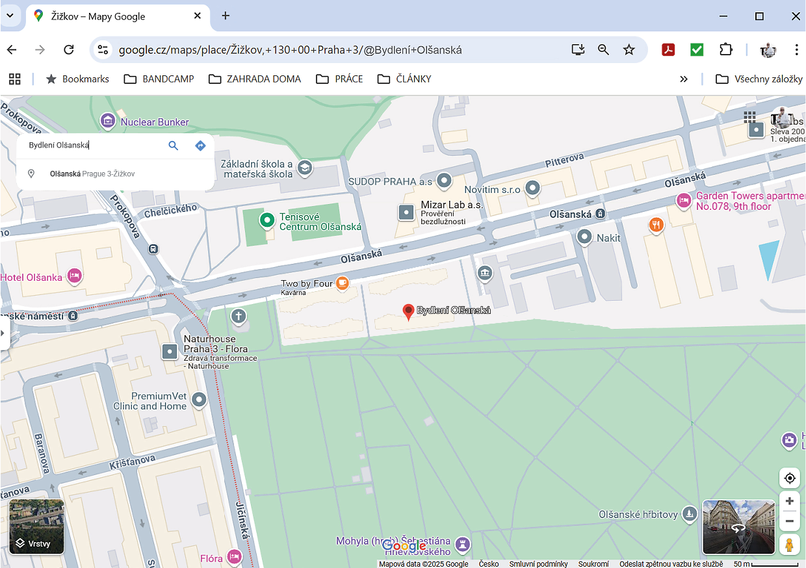The width and height of the screenshot is (806, 568).
Task: Open the Street View preview thumbnail
Action: 739,527
